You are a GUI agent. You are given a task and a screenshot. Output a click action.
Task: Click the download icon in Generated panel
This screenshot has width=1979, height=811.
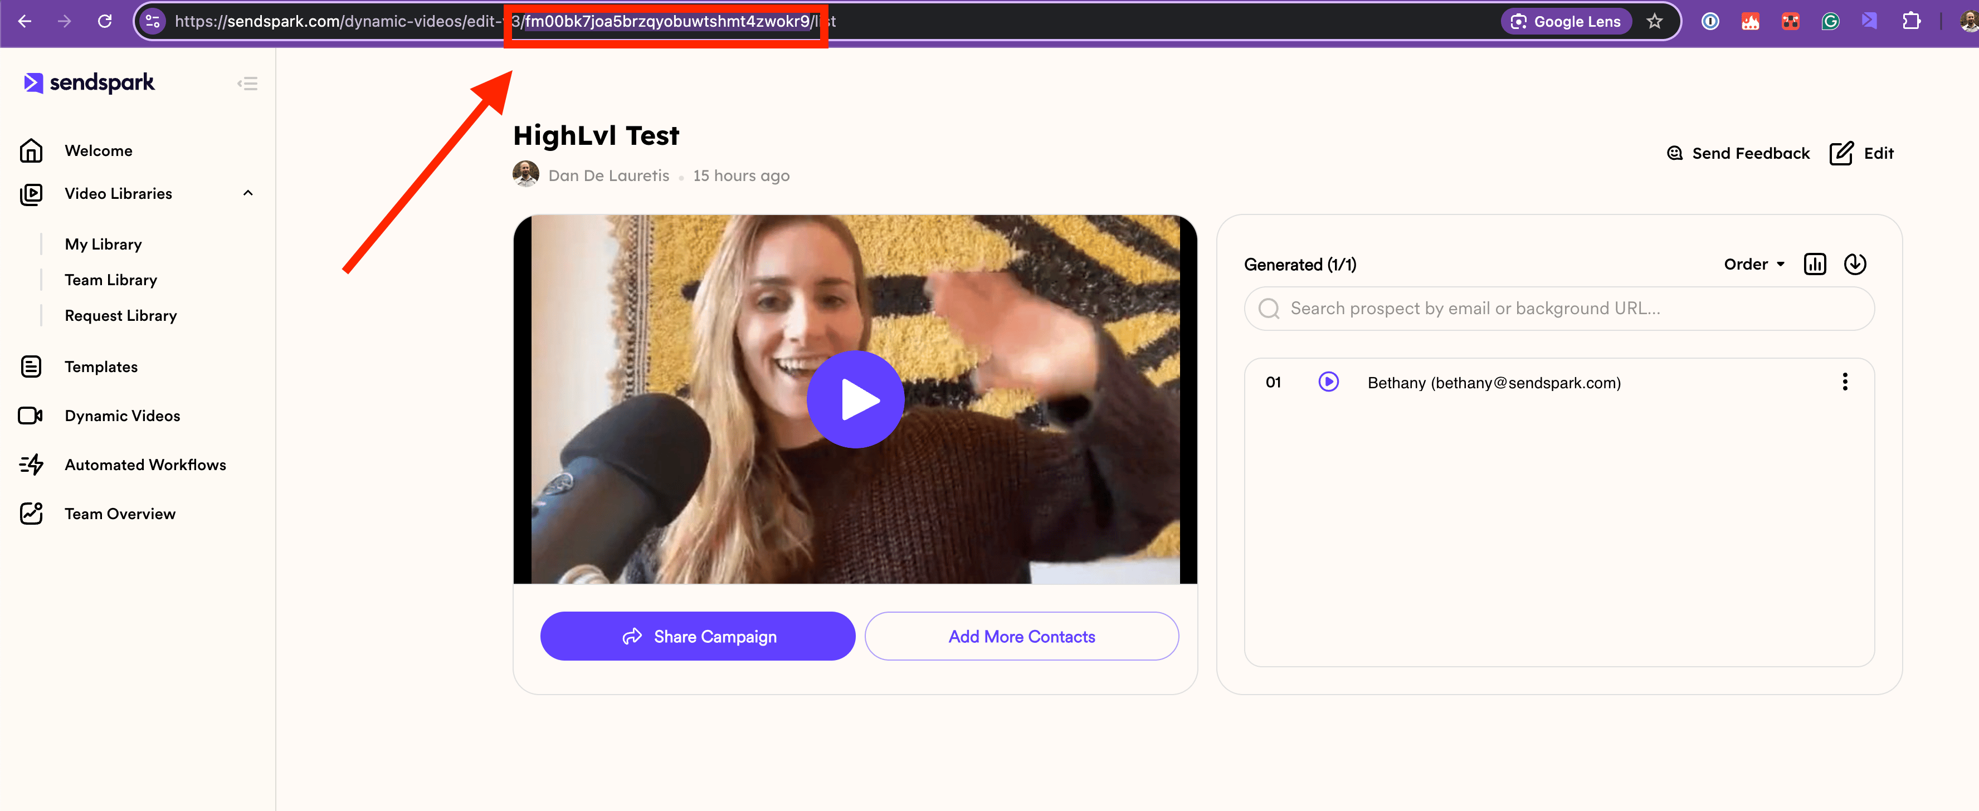coord(1855,264)
